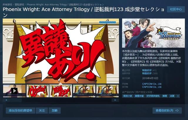This screenshot has height=120, width=188.
Task: Open 冒险游戏 breadcrumb link
Action: point(19,5)
